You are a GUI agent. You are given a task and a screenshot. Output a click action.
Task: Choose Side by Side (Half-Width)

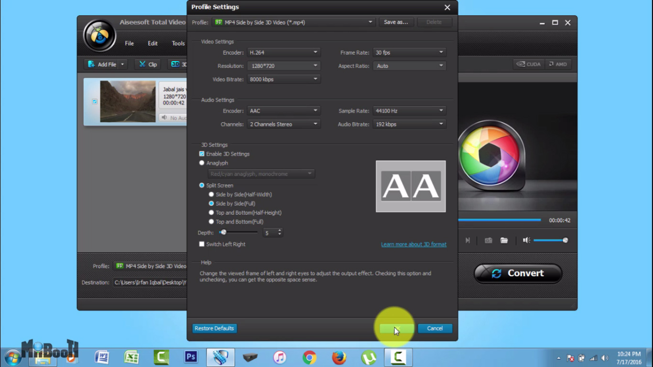(x=211, y=194)
